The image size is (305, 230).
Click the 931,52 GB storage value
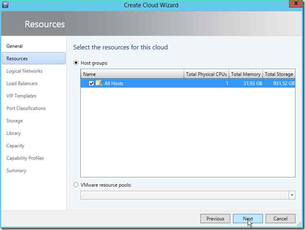click(x=284, y=84)
